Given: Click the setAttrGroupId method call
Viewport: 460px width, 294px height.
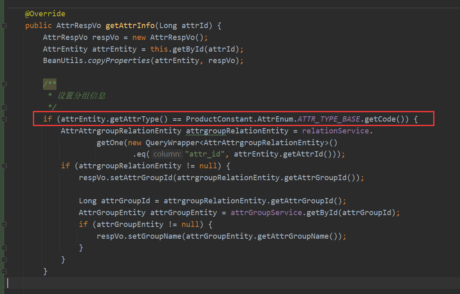Looking at the screenshot, I should tap(141, 178).
